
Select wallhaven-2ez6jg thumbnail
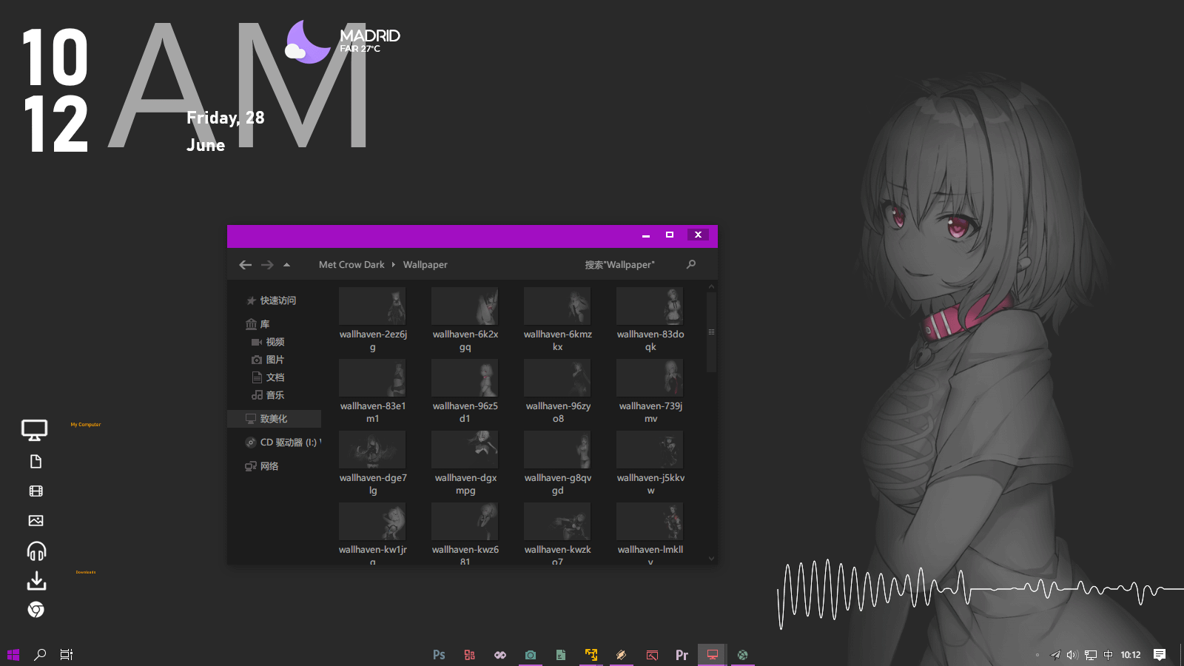pos(372,306)
